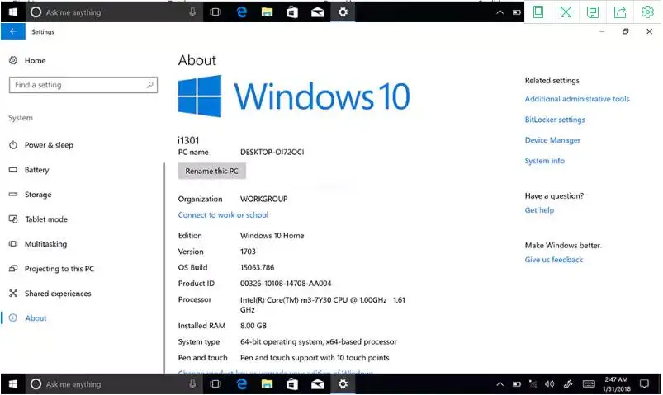This screenshot has width=663, height=395.
Task: Click the Intel Core m3-7Y30 processor text
Action: [x=323, y=304]
